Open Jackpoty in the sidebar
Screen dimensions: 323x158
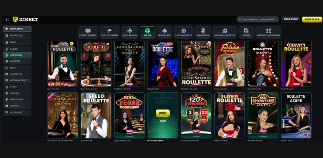click(17, 61)
